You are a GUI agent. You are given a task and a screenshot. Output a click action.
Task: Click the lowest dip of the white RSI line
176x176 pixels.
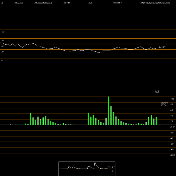point(100,53)
